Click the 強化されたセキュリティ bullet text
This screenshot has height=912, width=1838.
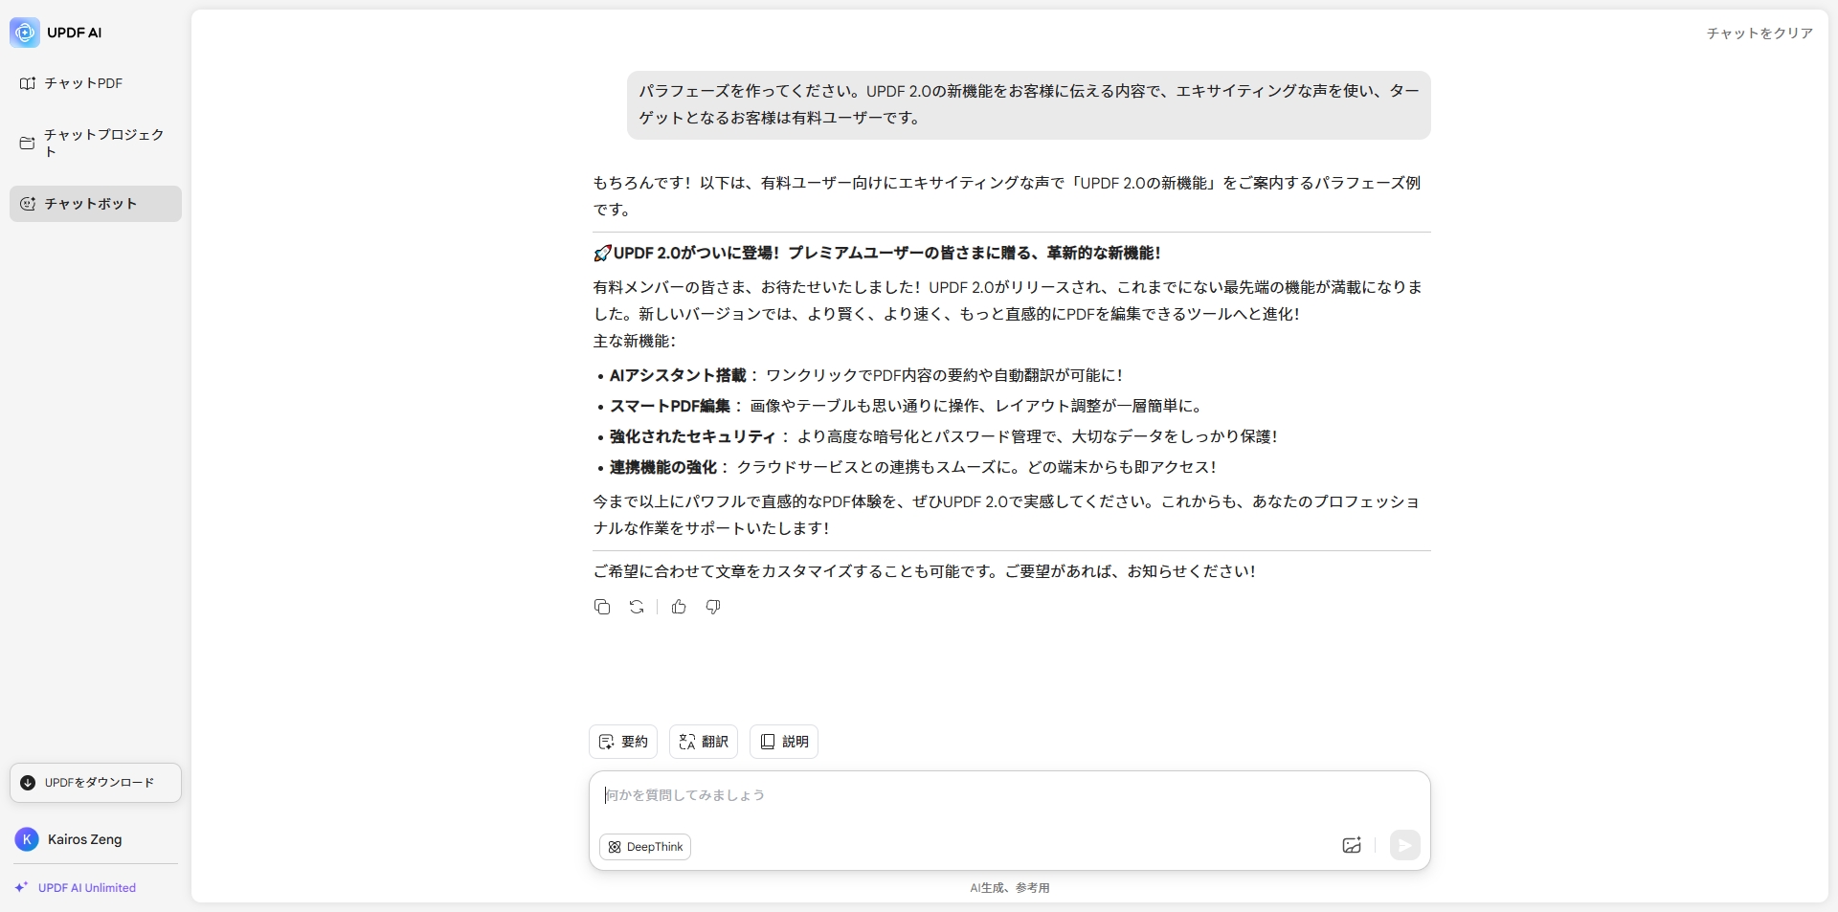(693, 436)
